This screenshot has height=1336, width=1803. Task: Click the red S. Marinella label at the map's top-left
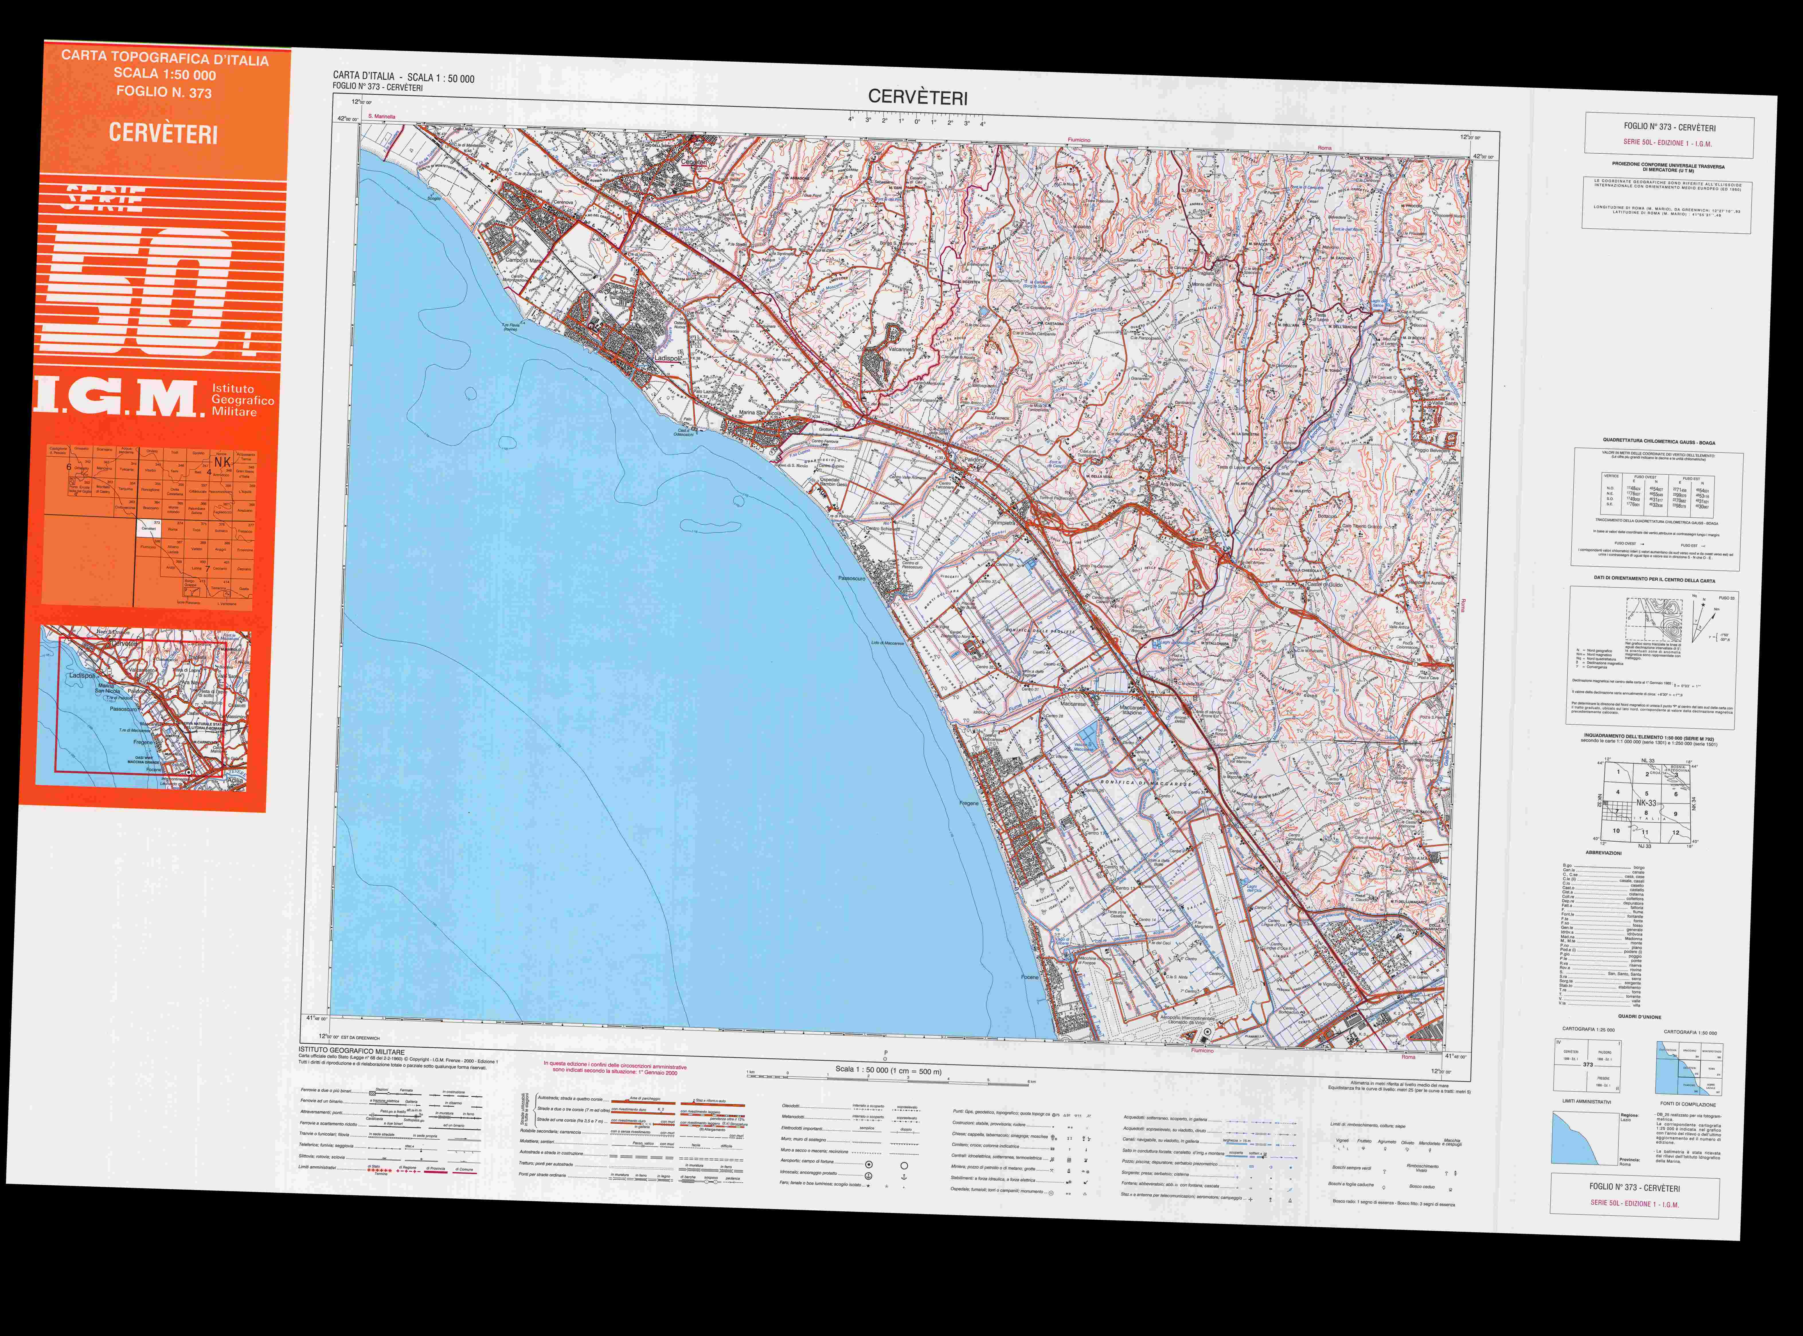click(382, 116)
